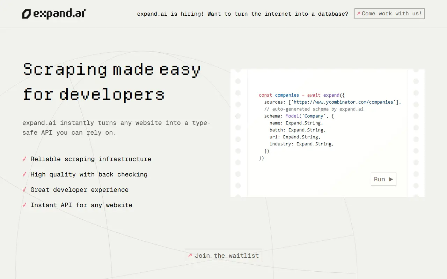Open the "Come work with us!" link
Image resolution: width=447 pixels, height=279 pixels.
coord(389,14)
